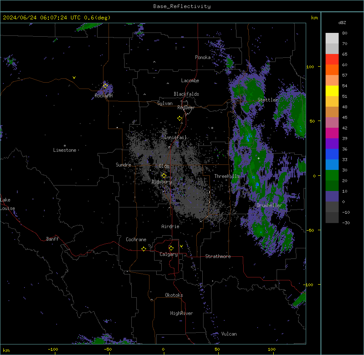
Task: Select the Didsbury label
Action: pos(162,182)
